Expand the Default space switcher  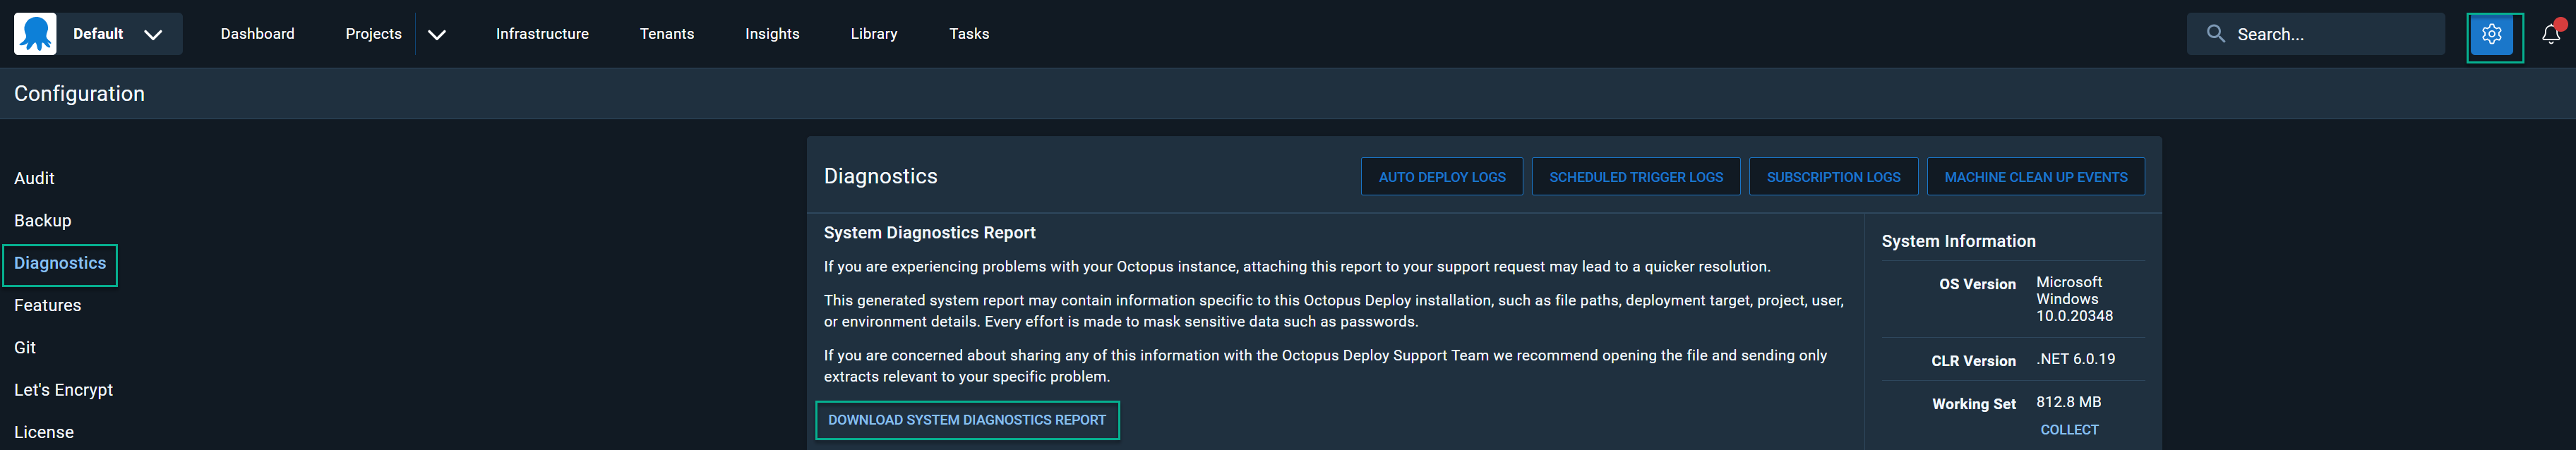[152, 34]
